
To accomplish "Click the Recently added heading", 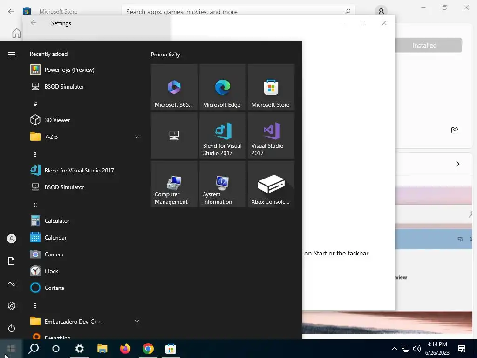I will [48, 54].
